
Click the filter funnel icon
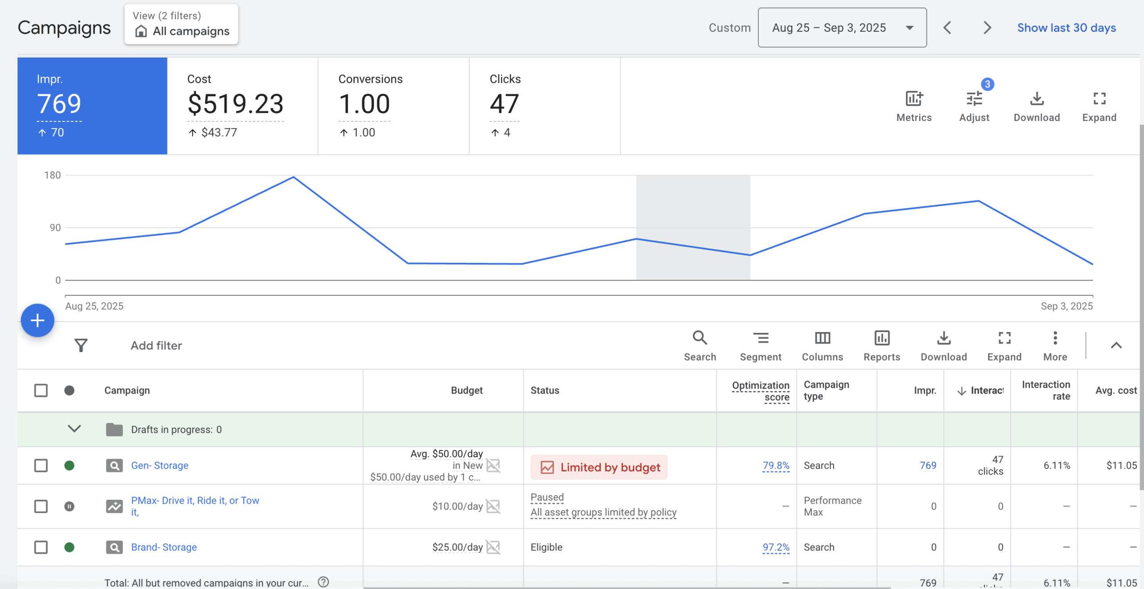point(81,345)
